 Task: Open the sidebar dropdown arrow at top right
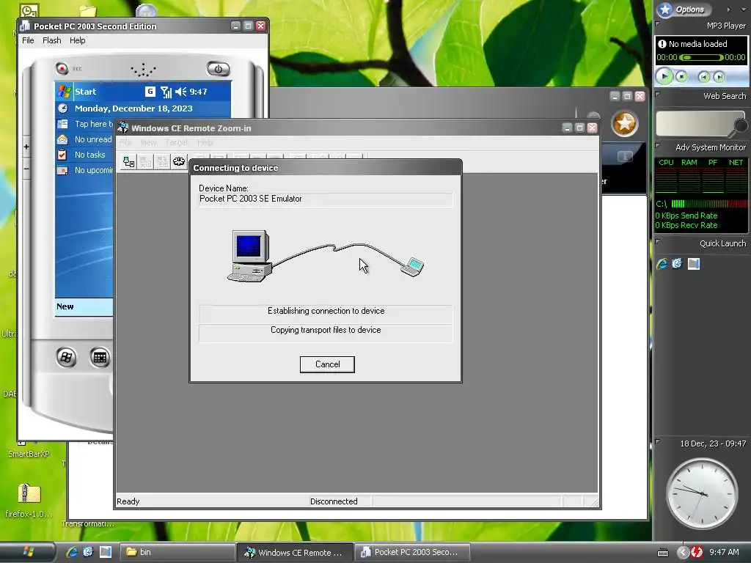pyautogui.click(x=744, y=9)
